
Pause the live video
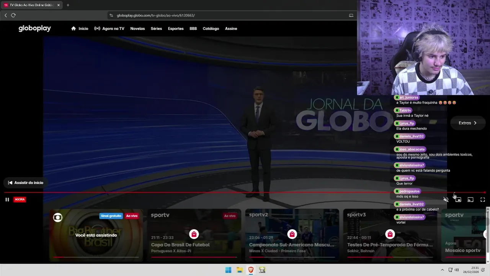[7, 199]
